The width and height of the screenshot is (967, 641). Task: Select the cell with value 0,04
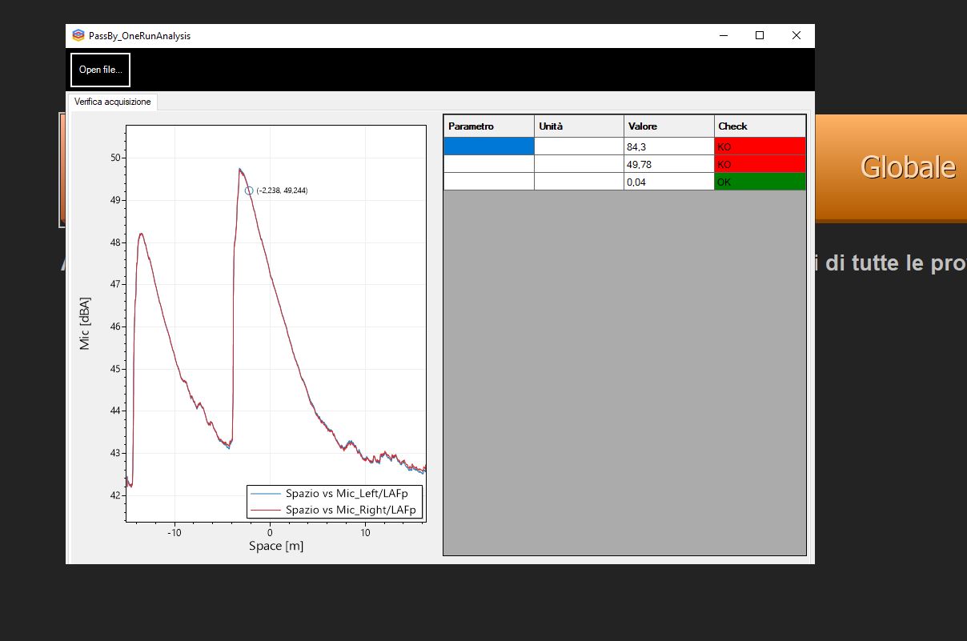(x=668, y=182)
